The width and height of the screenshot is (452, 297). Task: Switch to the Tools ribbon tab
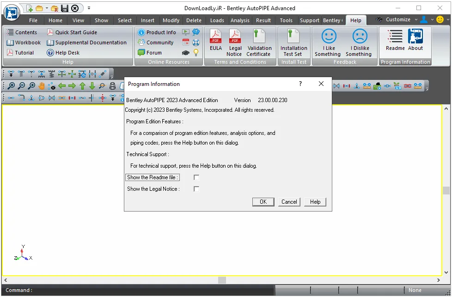(x=286, y=20)
